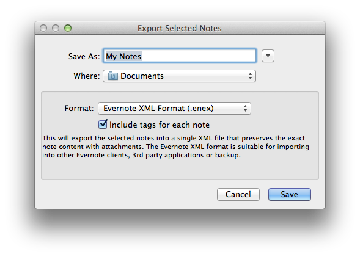Expand the save dialog with disclosure arrow
Image resolution: width=360 pixels, height=257 pixels.
(268, 56)
